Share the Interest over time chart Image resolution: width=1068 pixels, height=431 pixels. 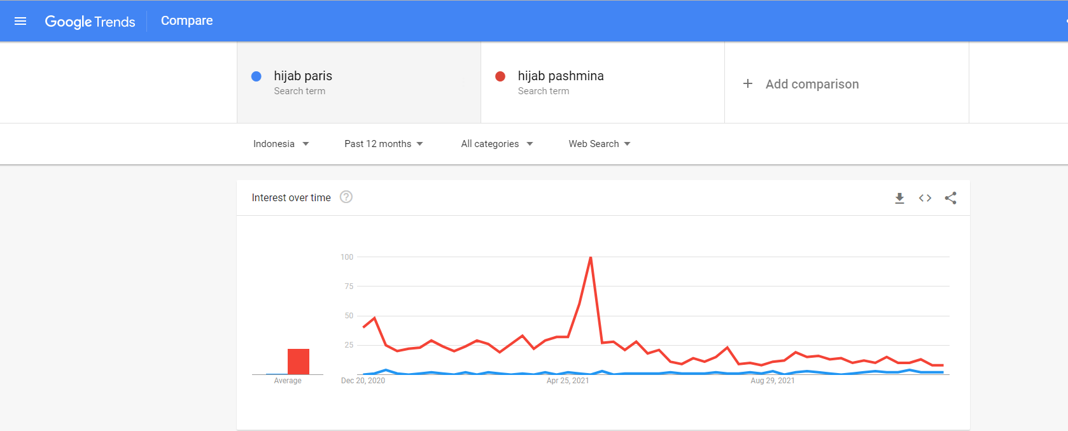pyautogui.click(x=950, y=198)
